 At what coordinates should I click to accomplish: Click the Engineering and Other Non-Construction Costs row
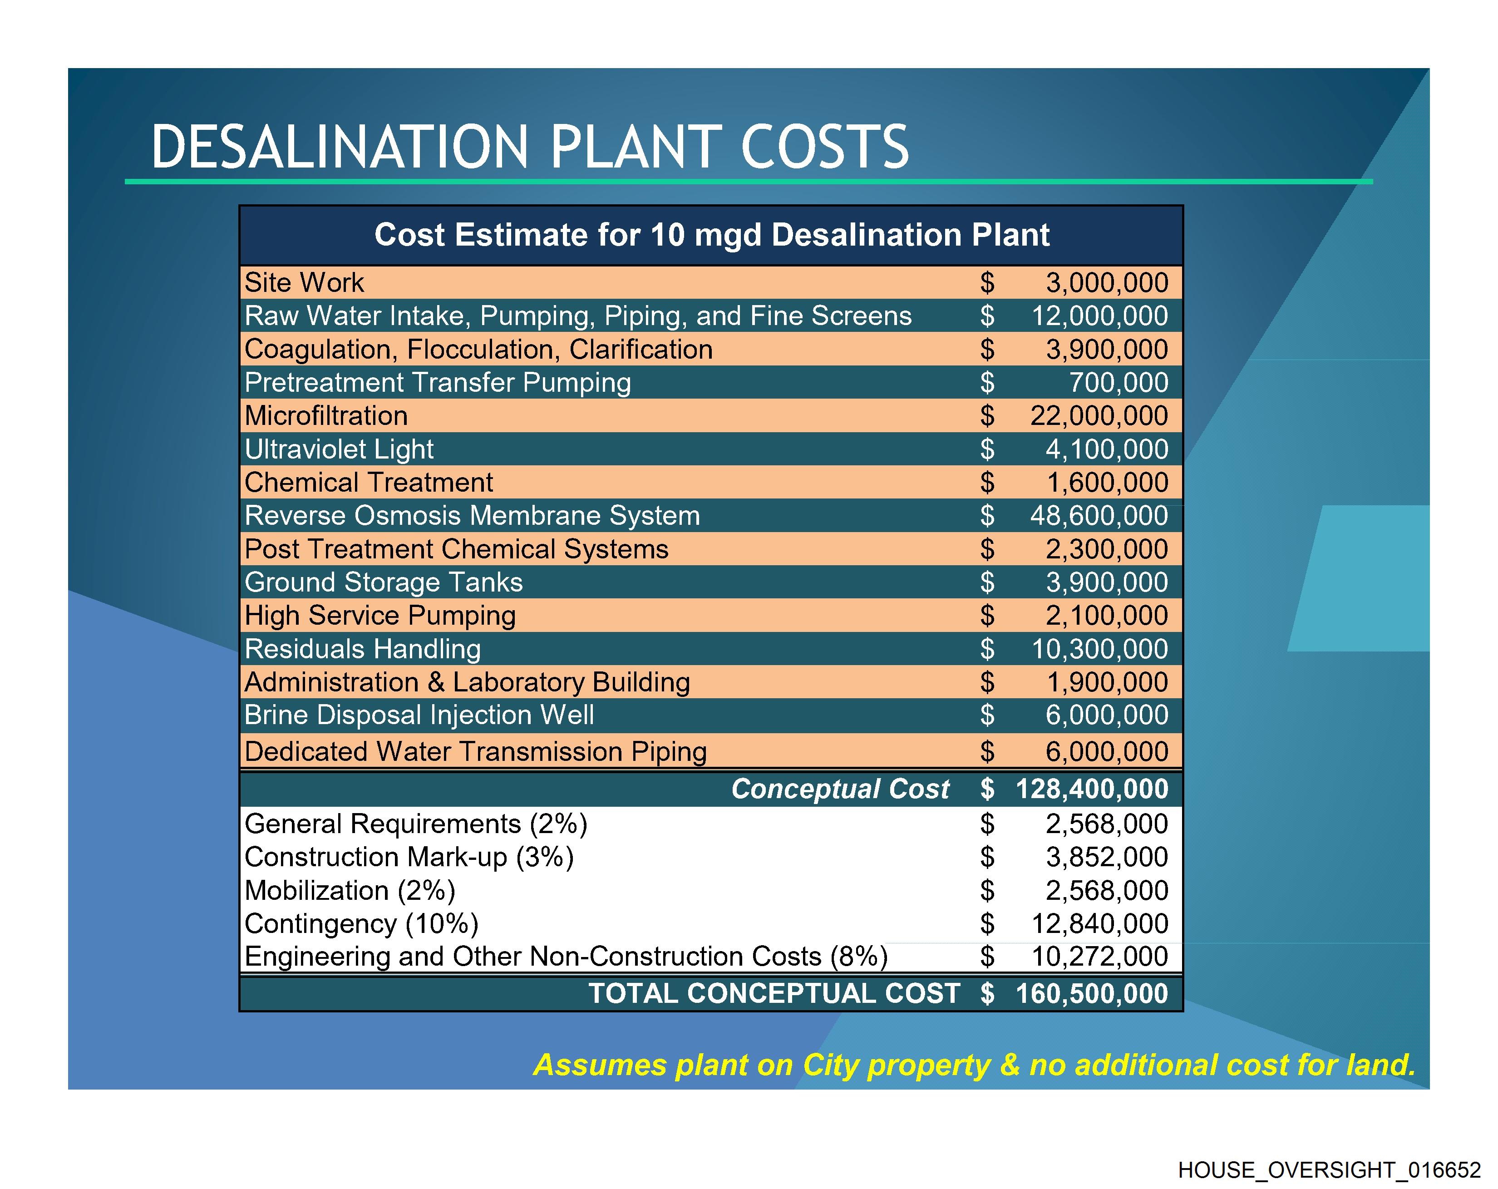tap(566, 957)
